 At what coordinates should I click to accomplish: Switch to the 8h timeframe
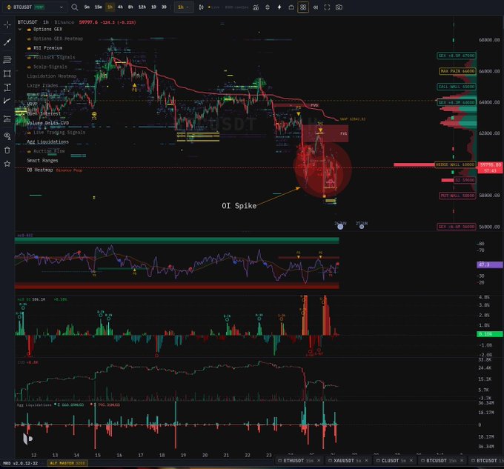click(x=130, y=7)
